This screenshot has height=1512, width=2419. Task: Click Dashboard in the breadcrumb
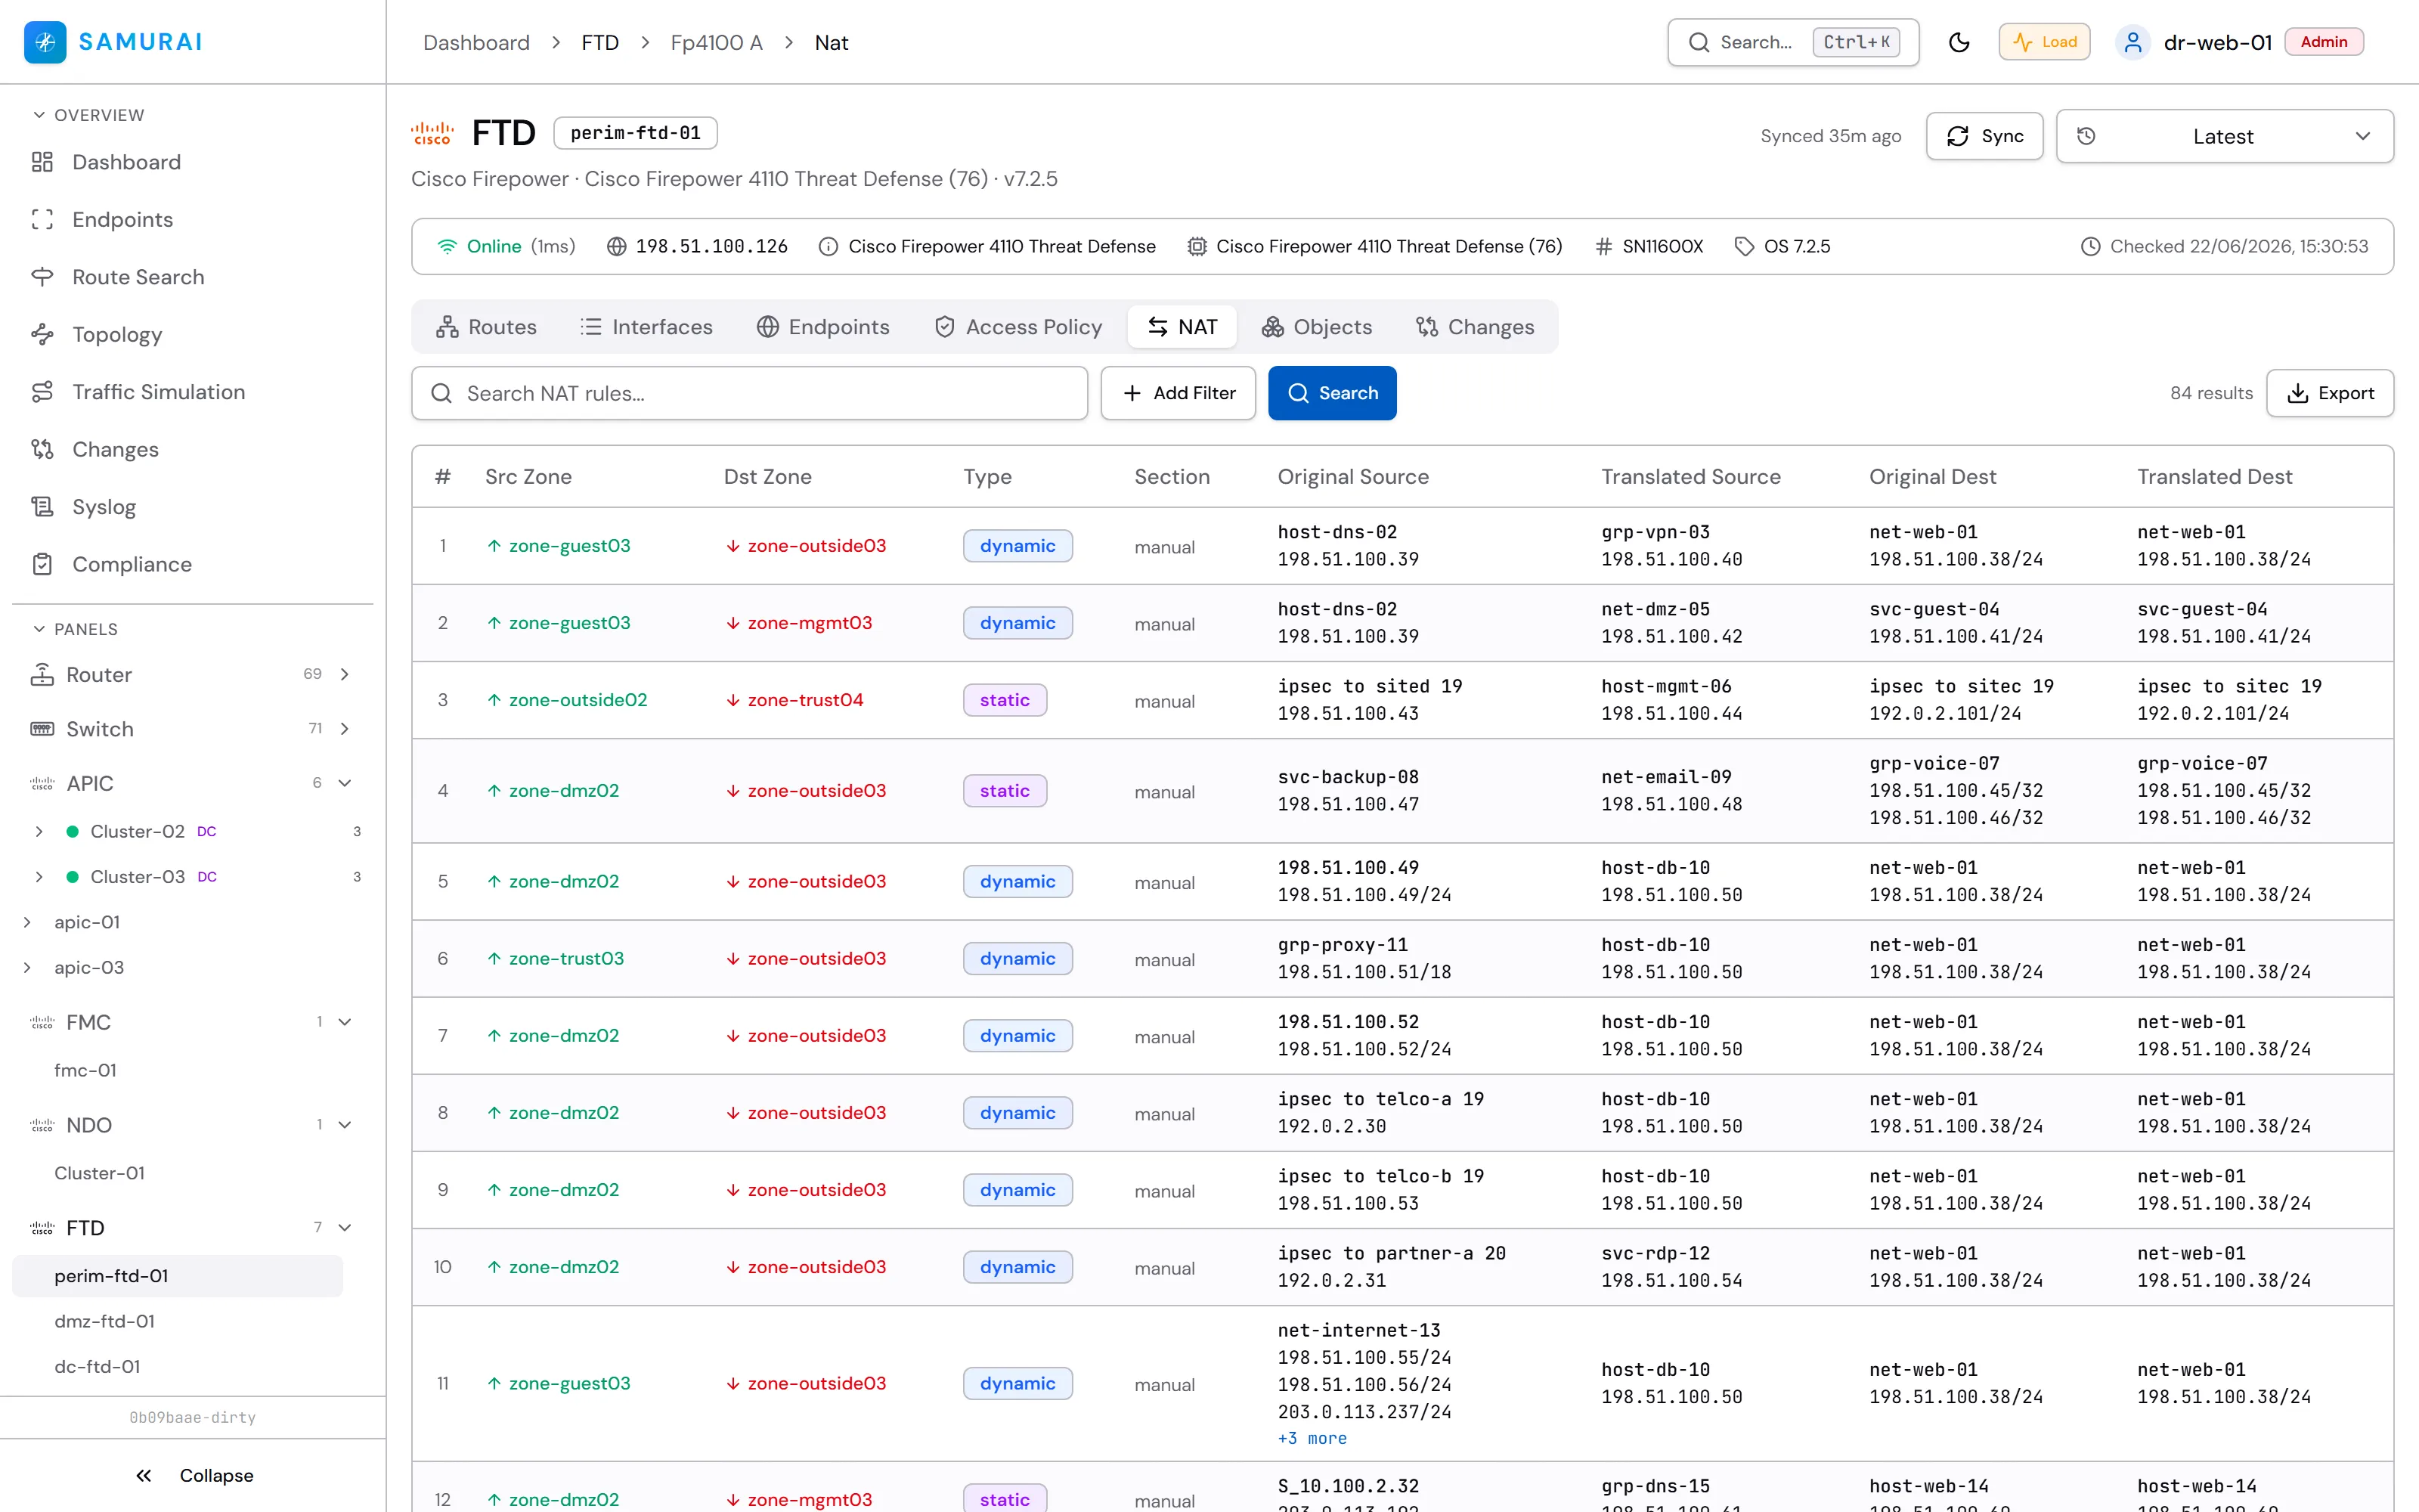pyautogui.click(x=475, y=42)
